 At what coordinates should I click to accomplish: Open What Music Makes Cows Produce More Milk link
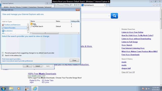click(x=139, y=52)
